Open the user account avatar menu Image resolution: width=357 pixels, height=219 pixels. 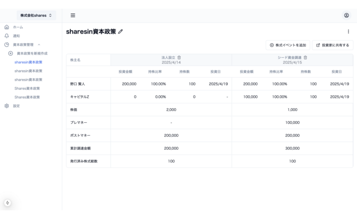[346, 16]
